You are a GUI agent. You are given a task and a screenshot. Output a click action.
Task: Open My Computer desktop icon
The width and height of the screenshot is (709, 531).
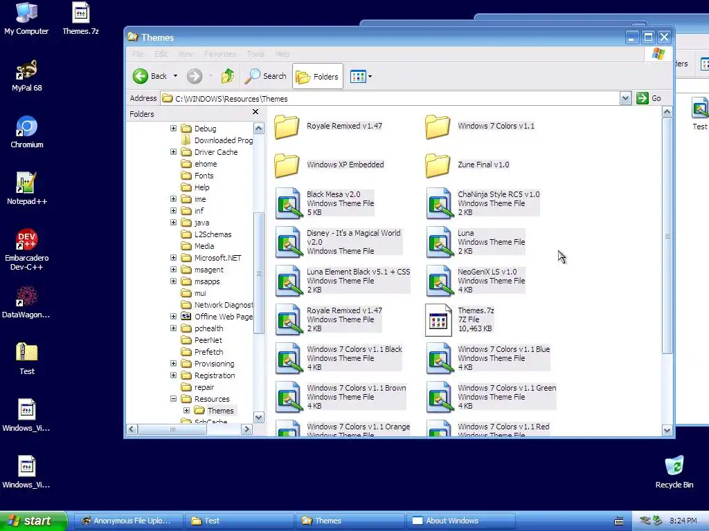click(x=26, y=18)
